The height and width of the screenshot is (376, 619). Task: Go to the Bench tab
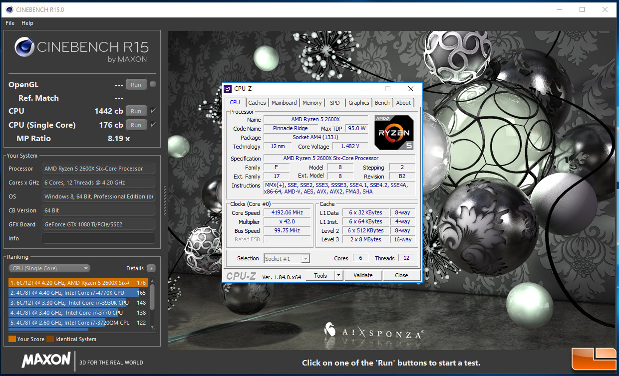(382, 103)
